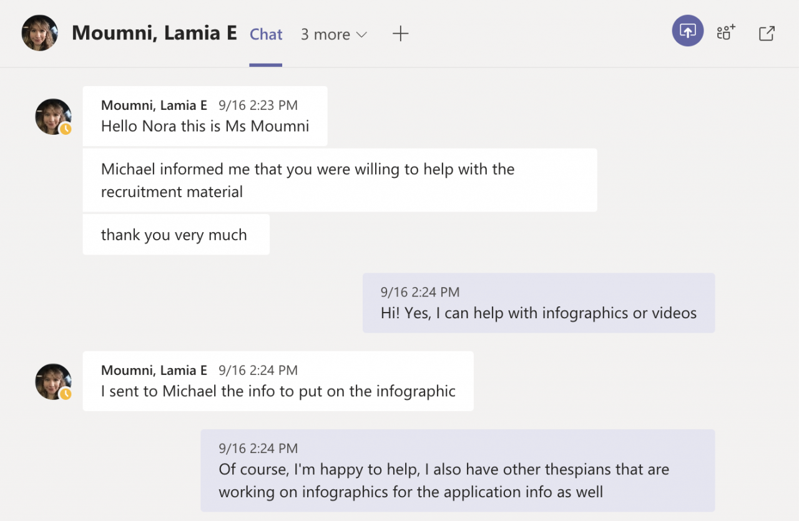Select the 'other thespians' reply message
Image resolution: width=799 pixels, height=521 pixels.
457,480
